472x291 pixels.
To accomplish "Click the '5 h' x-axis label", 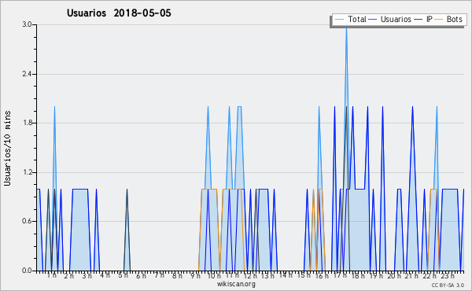I will click(x=124, y=275).
